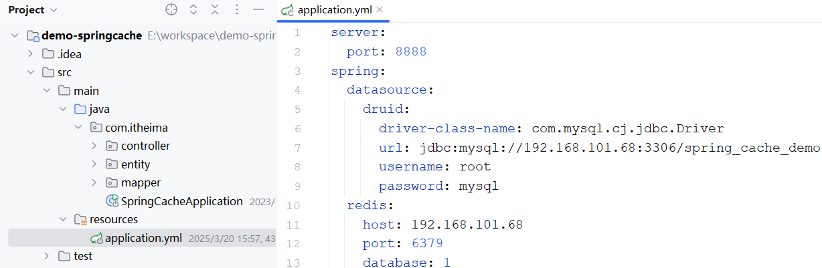
Task: Select application.yml in the project tree
Action: pos(143,238)
